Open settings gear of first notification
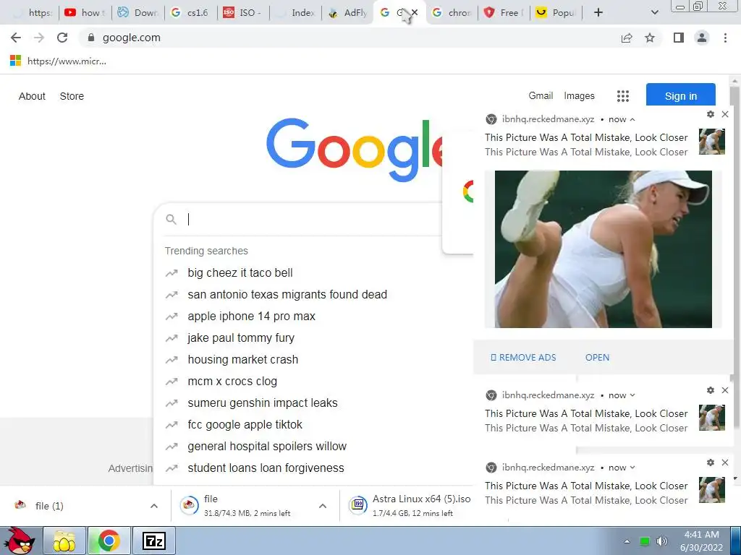 point(711,114)
